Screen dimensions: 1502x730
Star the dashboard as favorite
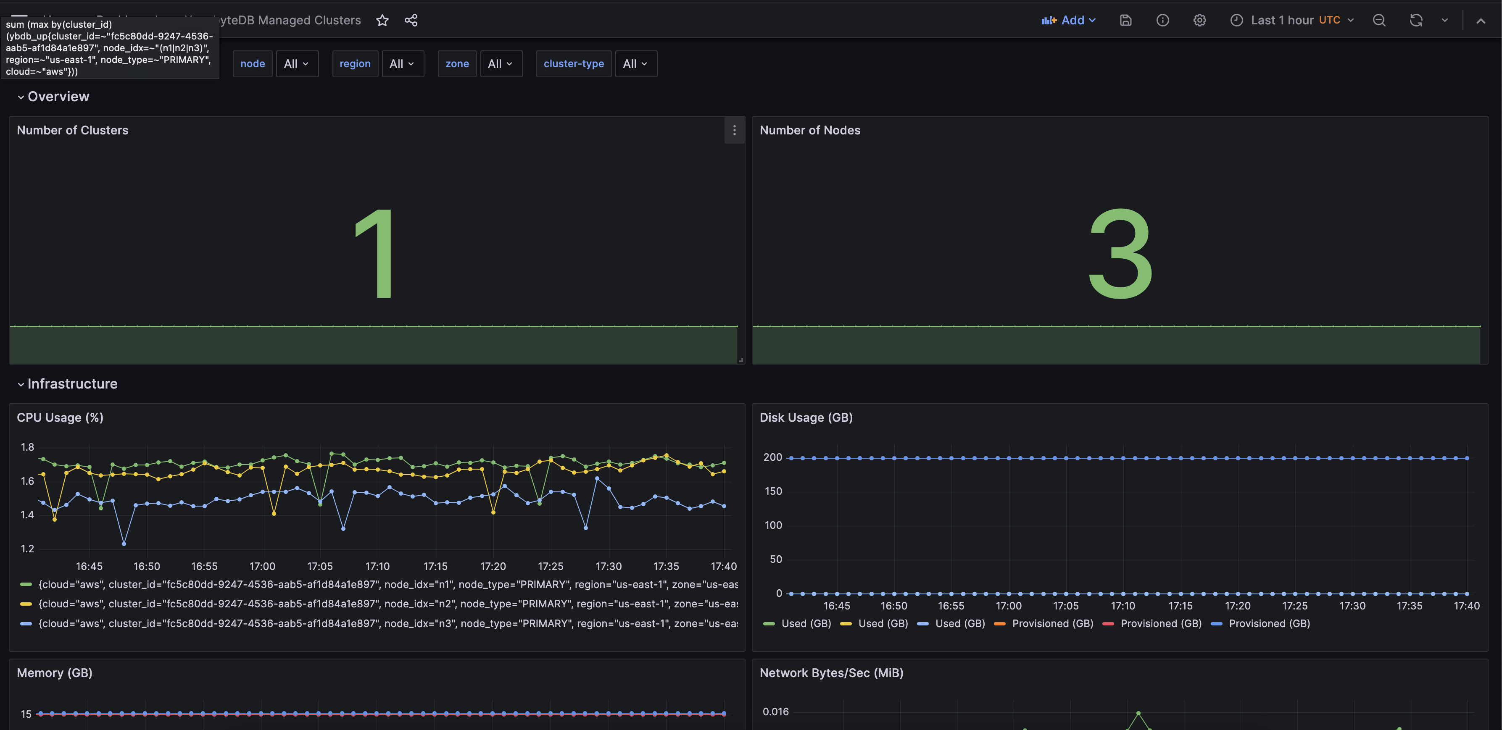tap(382, 21)
